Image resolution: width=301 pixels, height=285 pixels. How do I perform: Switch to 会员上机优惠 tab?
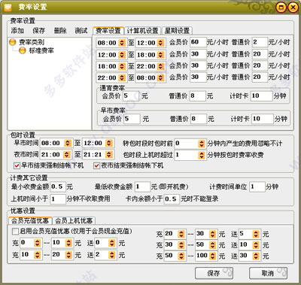pyautogui.click(x=74, y=220)
